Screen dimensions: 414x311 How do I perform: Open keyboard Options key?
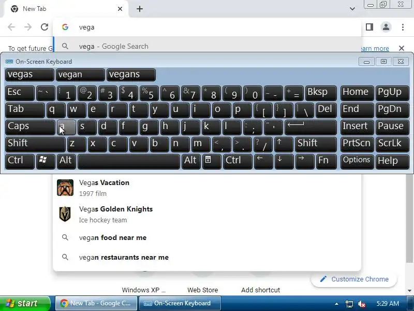click(x=357, y=161)
